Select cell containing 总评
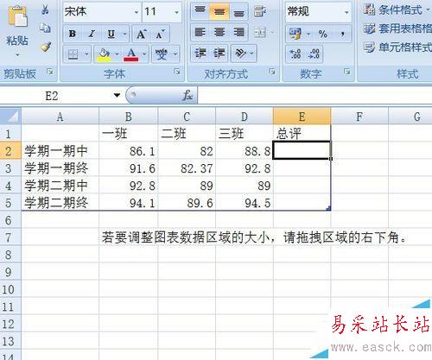 point(302,134)
